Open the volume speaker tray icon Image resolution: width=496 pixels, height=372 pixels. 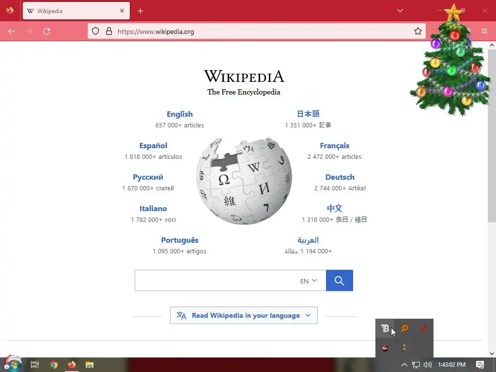click(x=427, y=365)
